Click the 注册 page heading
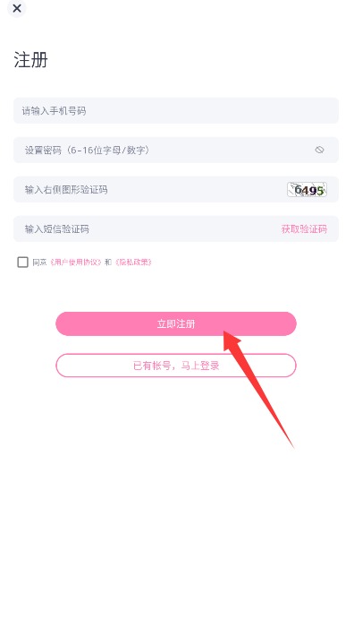 coord(30,60)
